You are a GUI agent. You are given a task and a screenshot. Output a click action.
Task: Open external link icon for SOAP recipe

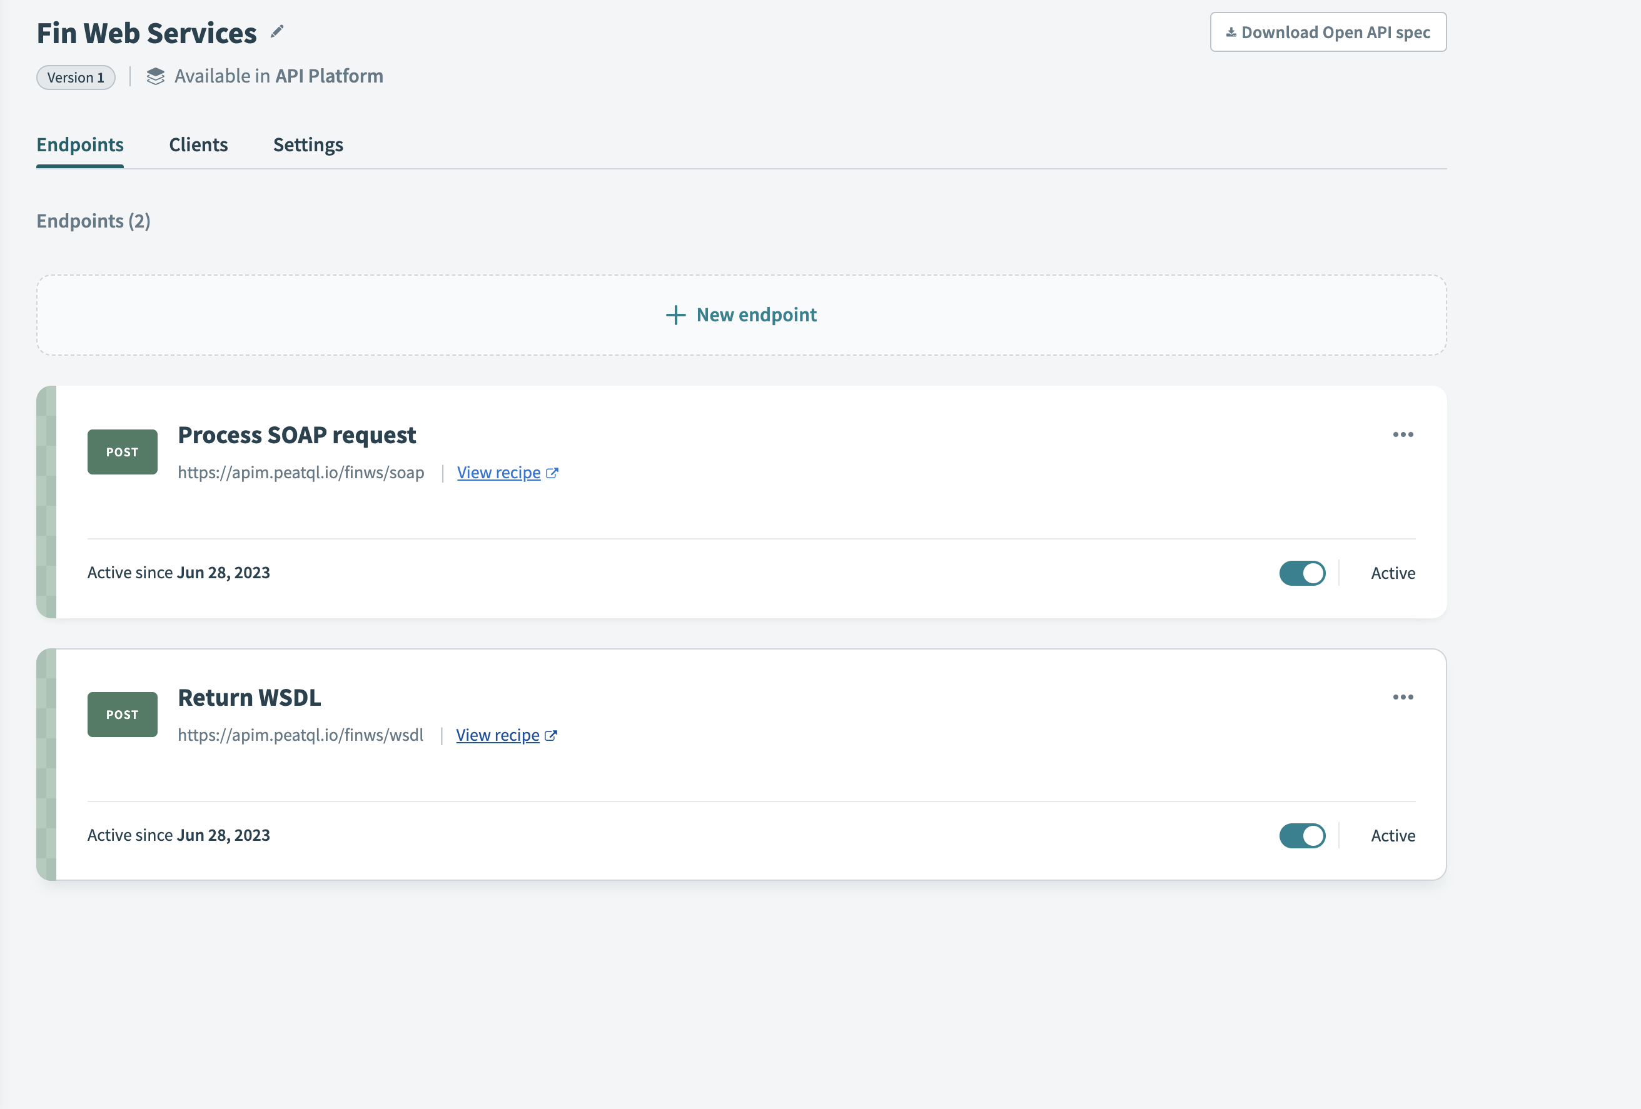tap(552, 473)
